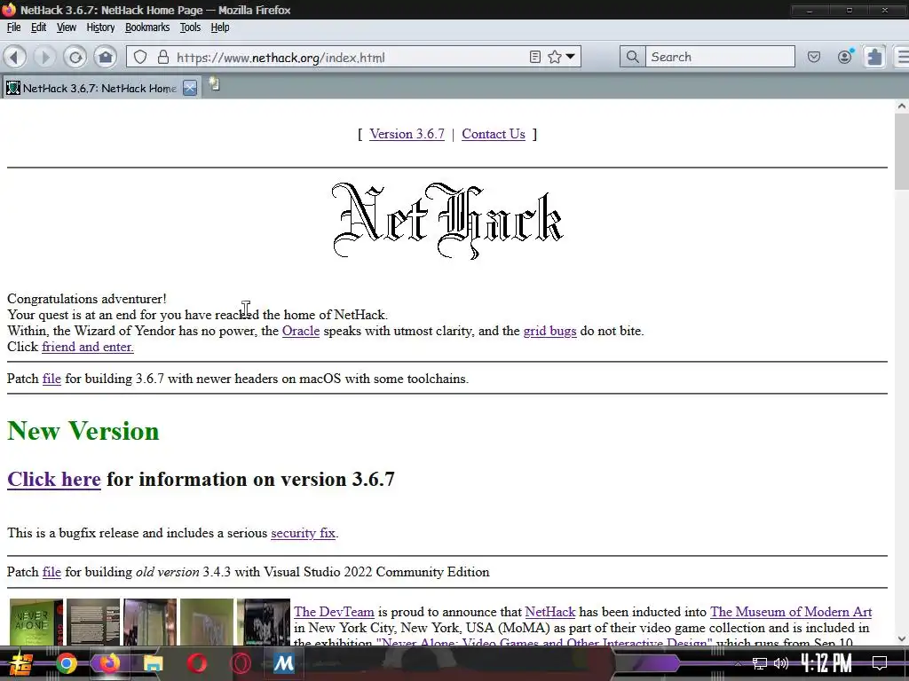Open the Firefox hamburger menu

pyautogui.click(x=902, y=57)
